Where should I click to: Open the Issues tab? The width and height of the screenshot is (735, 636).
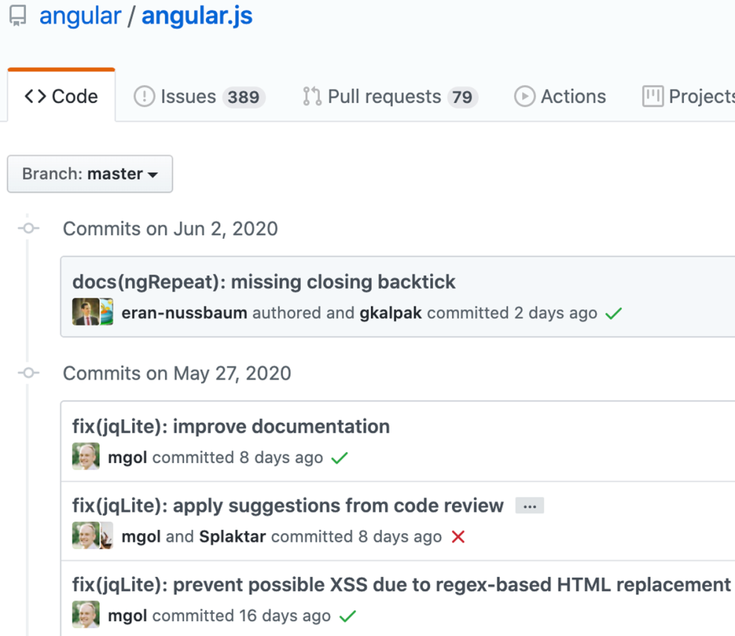click(199, 97)
